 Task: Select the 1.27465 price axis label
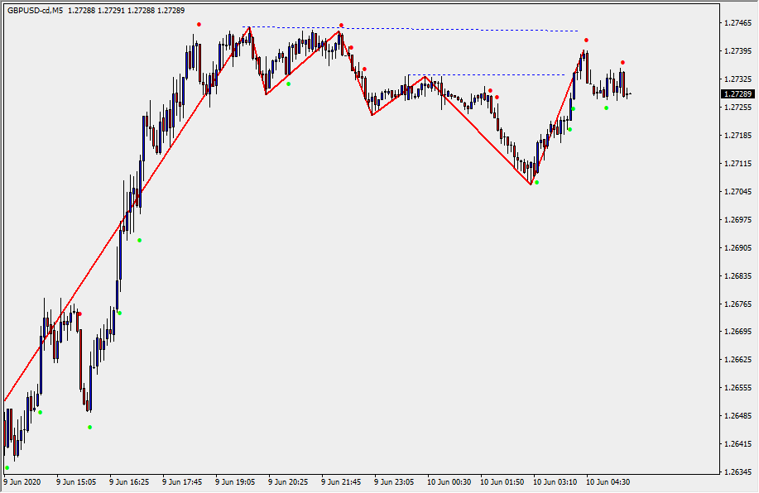(737, 23)
